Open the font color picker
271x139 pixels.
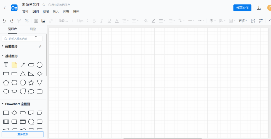[x=117, y=21]
